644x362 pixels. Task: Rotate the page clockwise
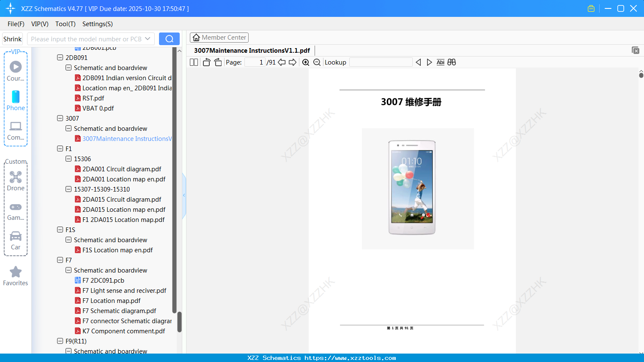(218, 62)
